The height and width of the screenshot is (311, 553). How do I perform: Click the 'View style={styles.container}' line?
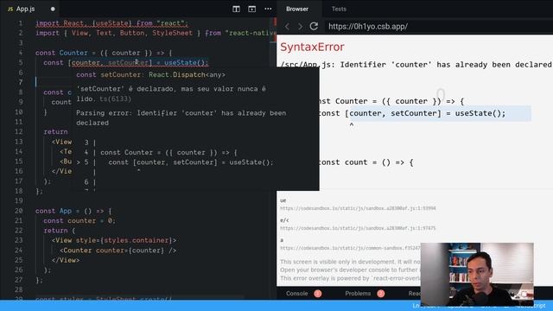[x=114, y=240]
